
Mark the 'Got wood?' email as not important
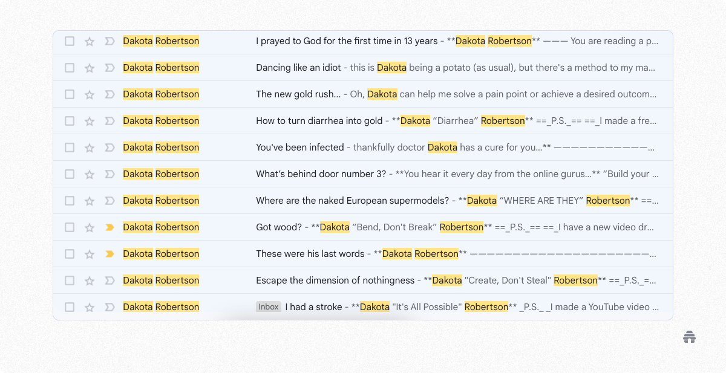[x=110, y=227]
